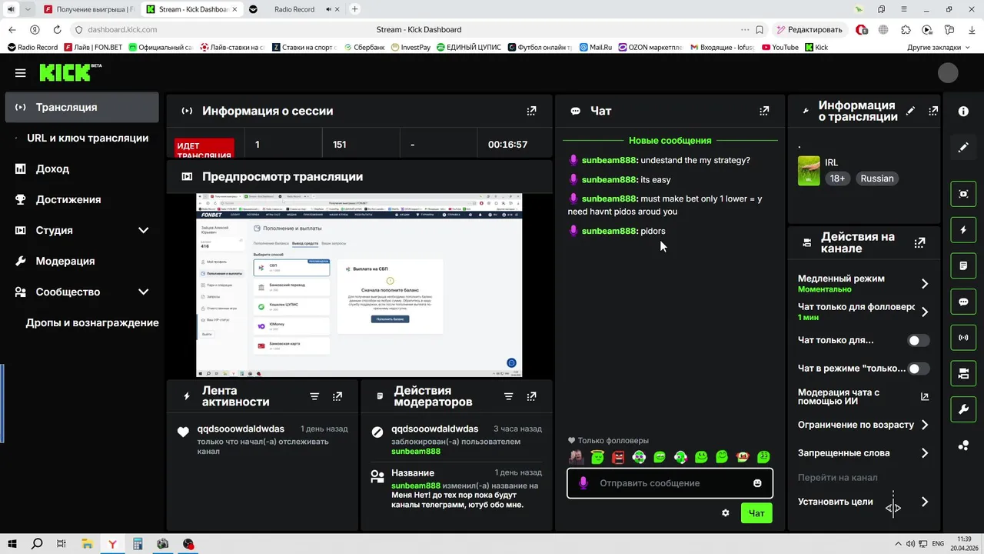This screenshot has height=554, width=984.
Task: Open Чат только для фолловеров options chevron
Action: click(925, 312)
